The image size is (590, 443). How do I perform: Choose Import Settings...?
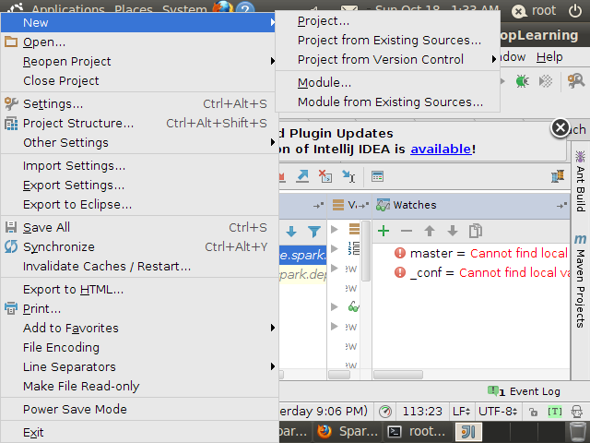tap(139, 166)
